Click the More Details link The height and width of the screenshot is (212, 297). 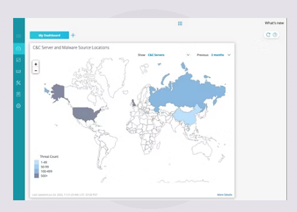(x=225, y=195)
